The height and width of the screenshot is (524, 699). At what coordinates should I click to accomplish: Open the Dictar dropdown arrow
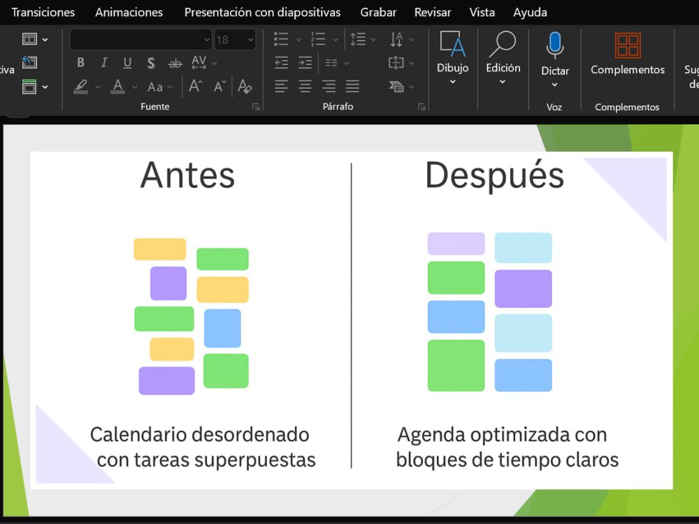click(554, 85)
